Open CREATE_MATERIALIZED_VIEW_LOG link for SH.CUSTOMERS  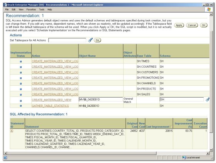pyautogui.click(x=55, y=72)
